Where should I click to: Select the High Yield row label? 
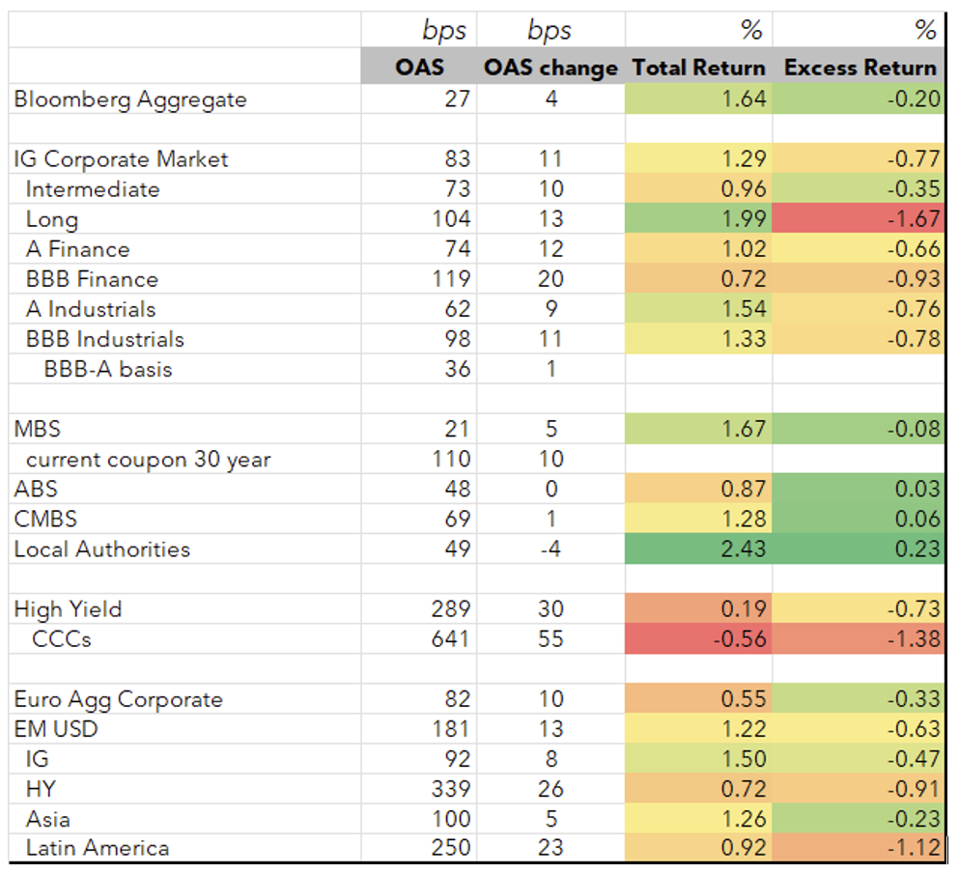point(69,609)
